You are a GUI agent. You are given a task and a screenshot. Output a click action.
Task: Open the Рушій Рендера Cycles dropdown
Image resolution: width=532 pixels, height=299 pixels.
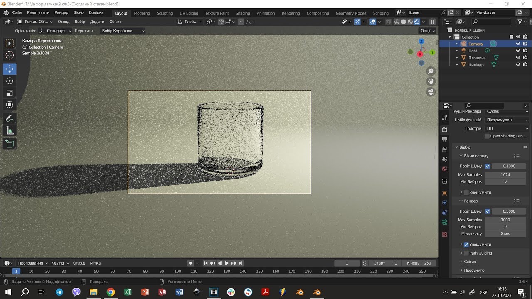[x=507, y=111]
